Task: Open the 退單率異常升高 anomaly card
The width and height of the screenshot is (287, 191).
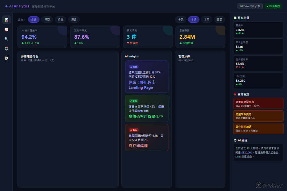Action: [x=258, y=104]
